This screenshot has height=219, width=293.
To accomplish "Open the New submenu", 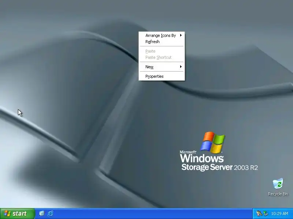I will pyautogui.click(x=162, y=67).
